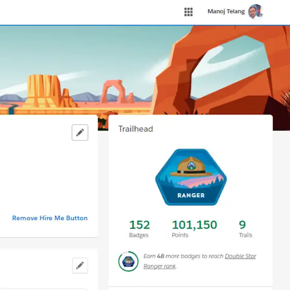Click the 152 Badges count

click(x=139, y=228)
